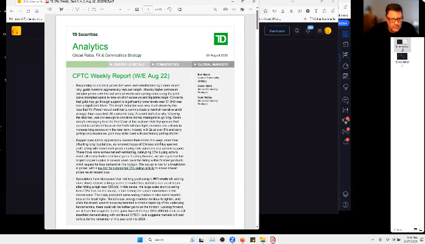
Task: Click the browser back arrow button
Action: point(12,11)
